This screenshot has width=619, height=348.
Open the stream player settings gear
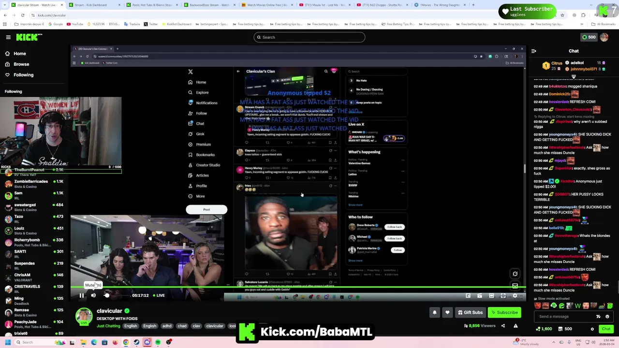click(x=515, y=295)
